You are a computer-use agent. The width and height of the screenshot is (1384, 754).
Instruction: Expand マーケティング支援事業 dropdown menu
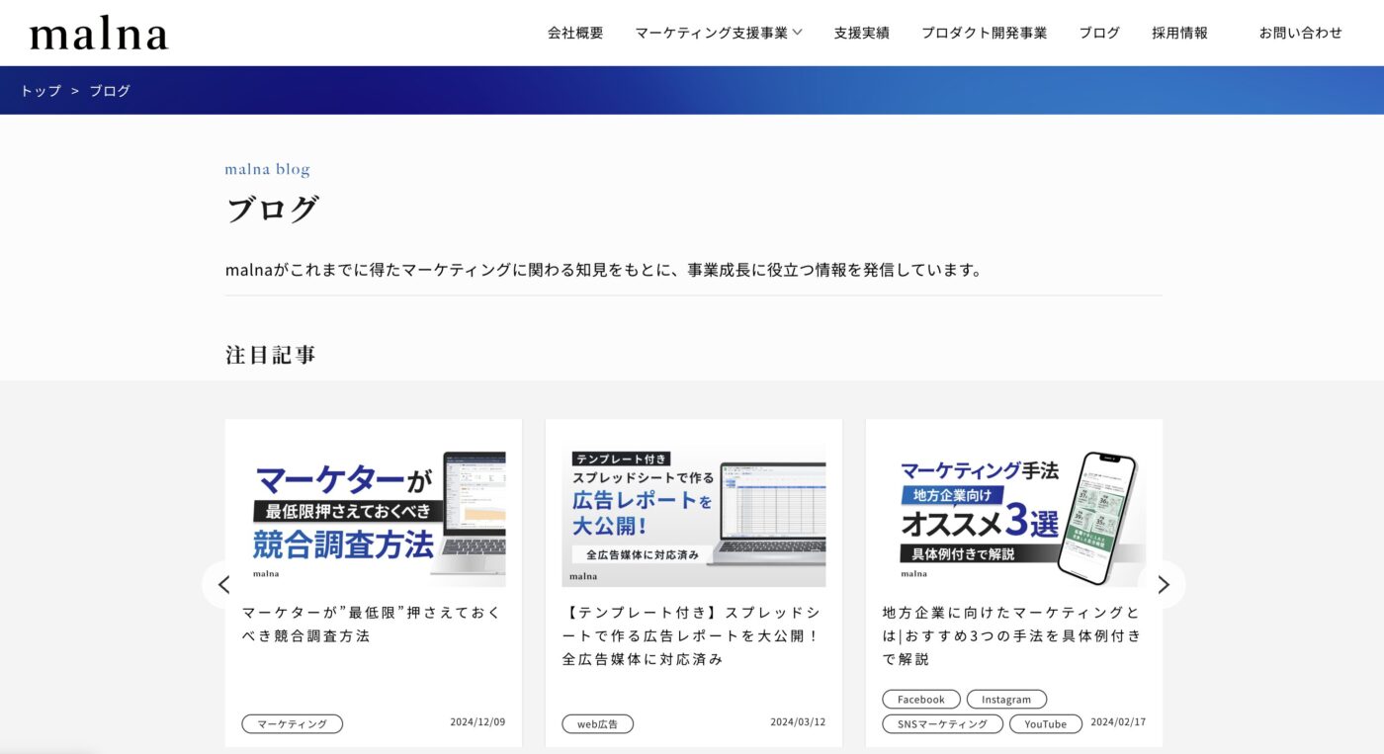719,33
